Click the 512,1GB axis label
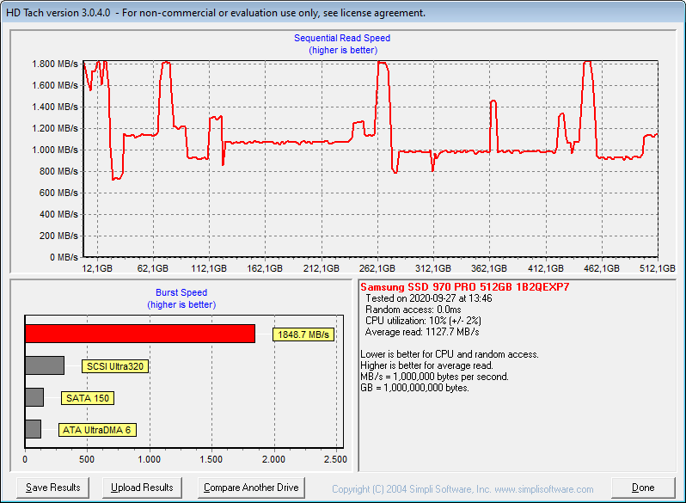Image resolution: width=686 pixels, height=503 pixels. [658, 268]
